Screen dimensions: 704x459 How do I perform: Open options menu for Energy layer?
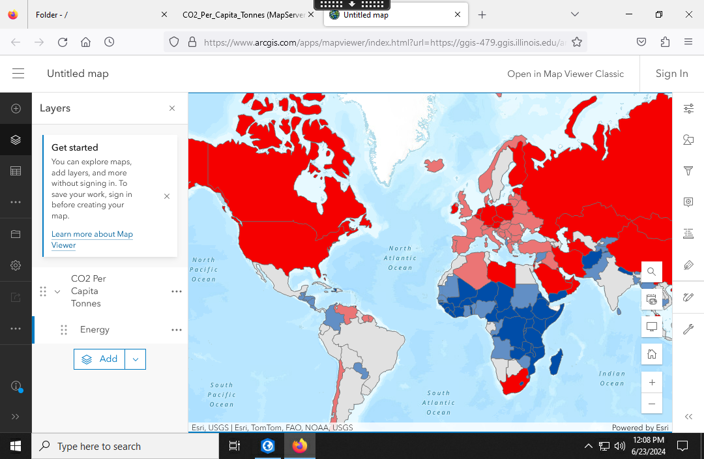click(x=176, y=330)
